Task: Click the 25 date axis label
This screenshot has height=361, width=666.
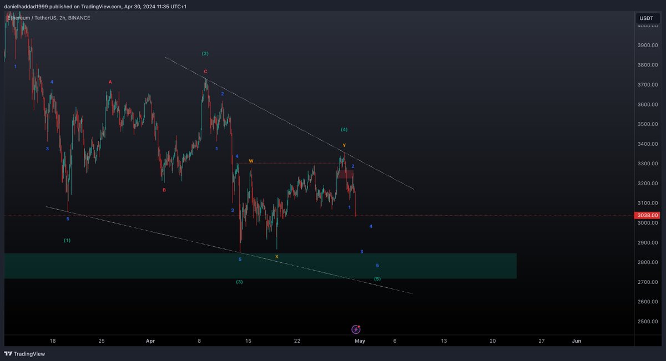Action: (x=102, y=341)
